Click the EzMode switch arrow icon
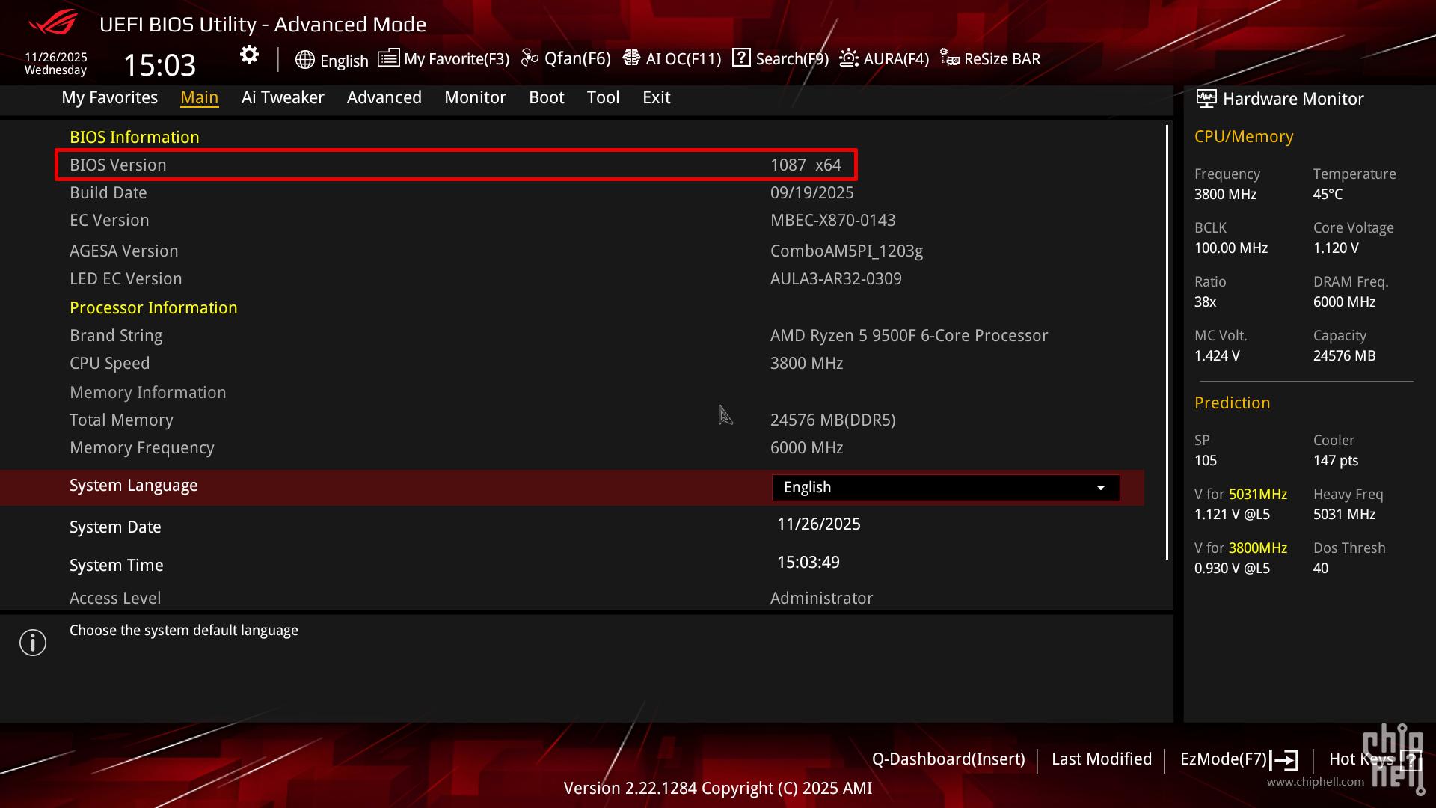Image resolution: width=1436 pixels, height=808 pixels. click(1285, 761)
